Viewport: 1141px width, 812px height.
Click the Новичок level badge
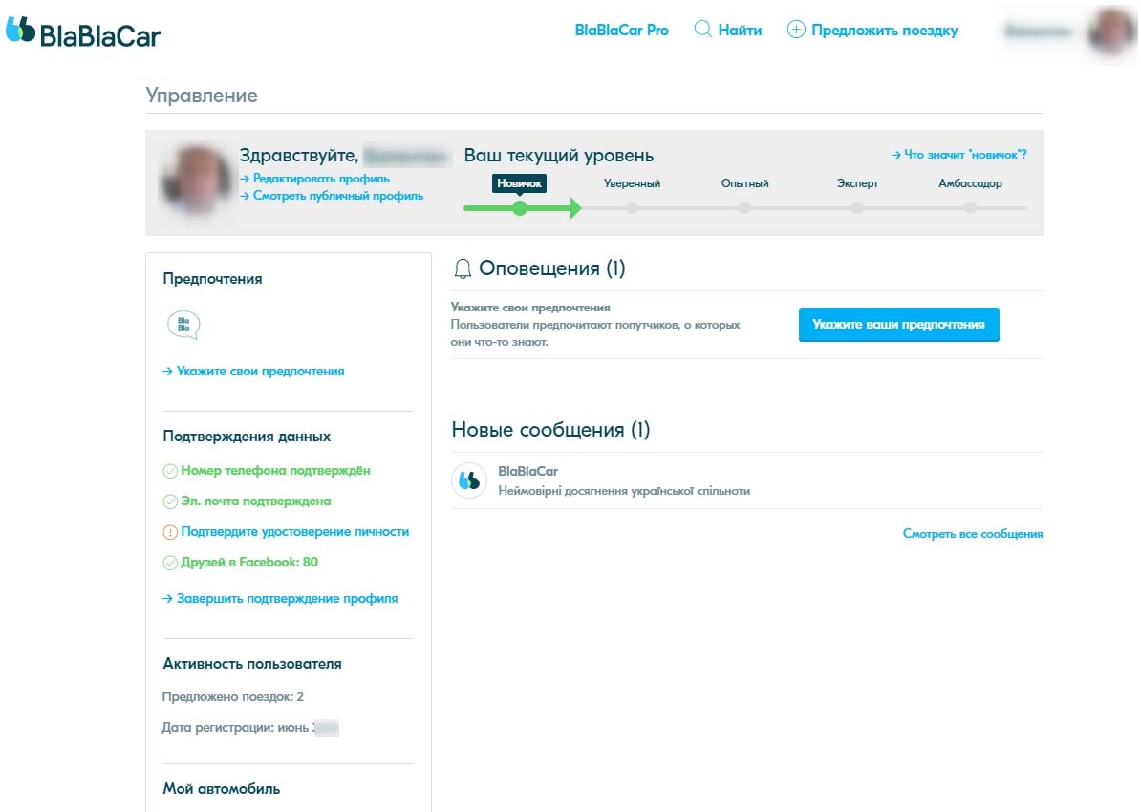click(x=519, y=183)
